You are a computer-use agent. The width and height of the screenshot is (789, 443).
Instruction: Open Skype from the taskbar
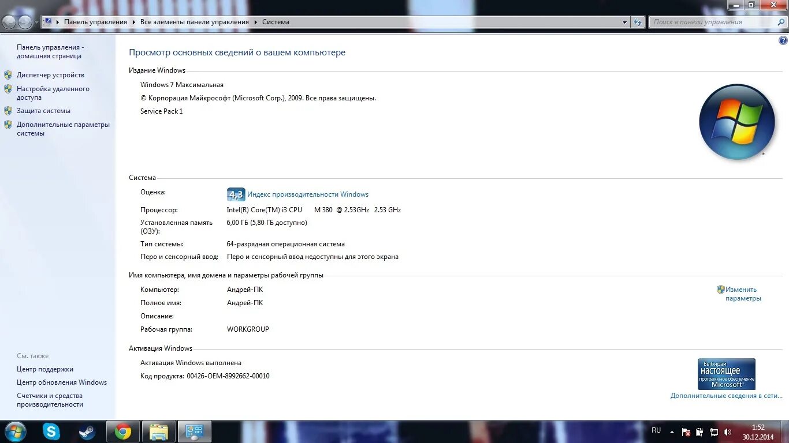pos(51,431)
